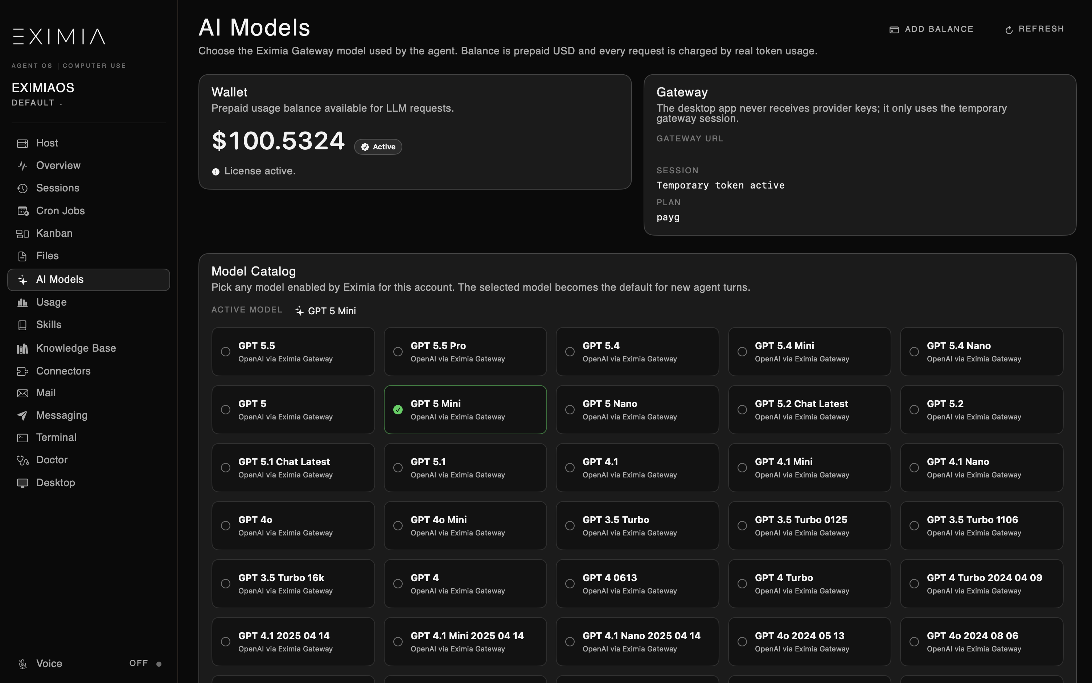Open the Terminal page
Image resolution: width=1092 pixels, height=683 pixels.
click(89, 438)
